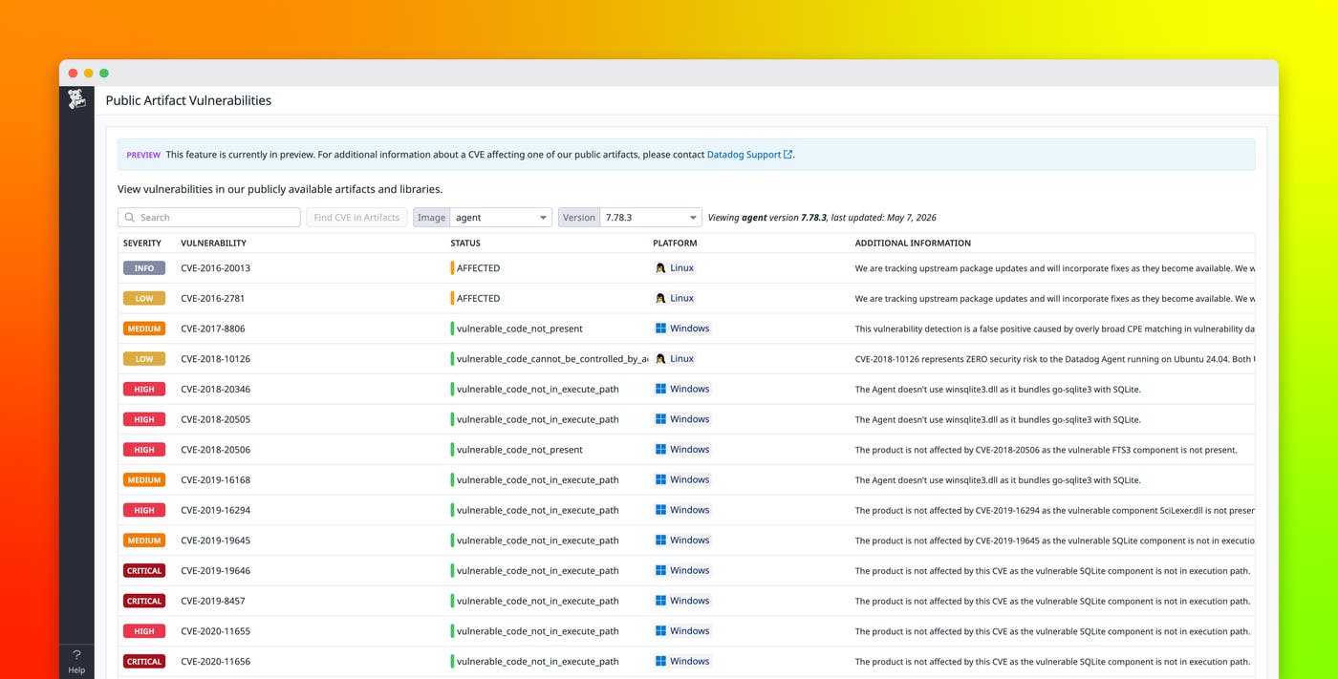Select the CVE-2019-8457 vulnerability cell
1338x679 pixels.
pyautogui.click(x=212, y=601)
